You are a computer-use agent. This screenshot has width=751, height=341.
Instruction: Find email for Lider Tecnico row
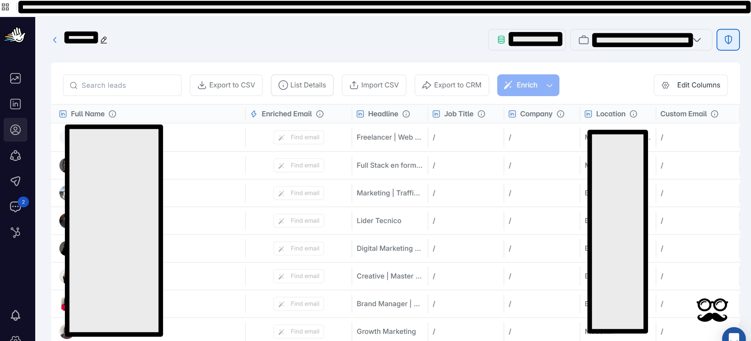click(x=298, y=221)
